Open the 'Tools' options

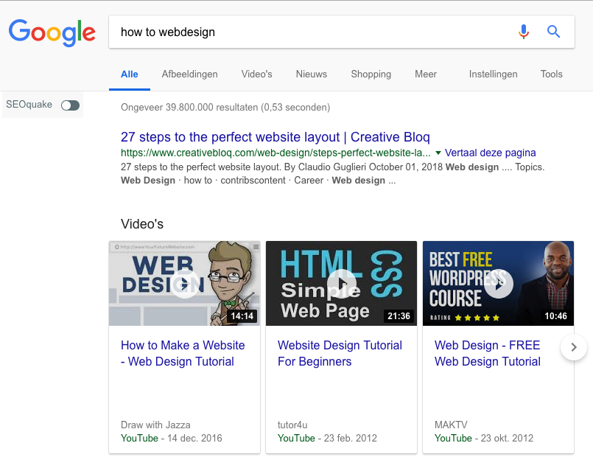(551, 74)
